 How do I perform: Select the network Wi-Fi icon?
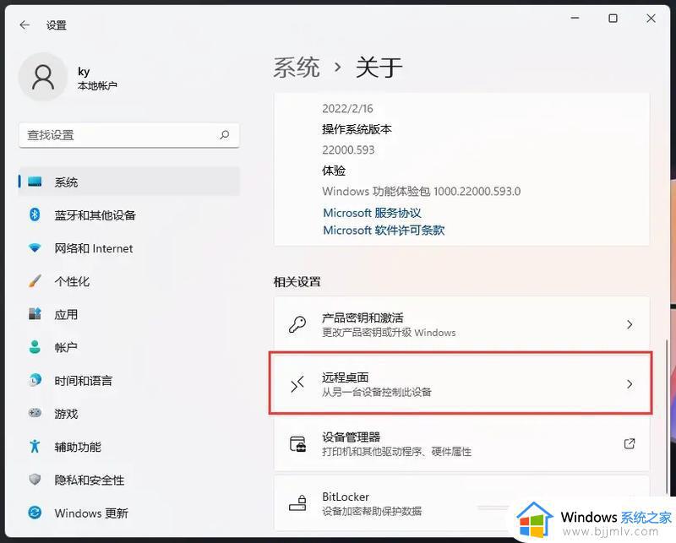click(x=35, y=247)
